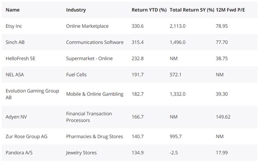Sort by the Industry column header
260x166 pixels.
pos(76,10)
